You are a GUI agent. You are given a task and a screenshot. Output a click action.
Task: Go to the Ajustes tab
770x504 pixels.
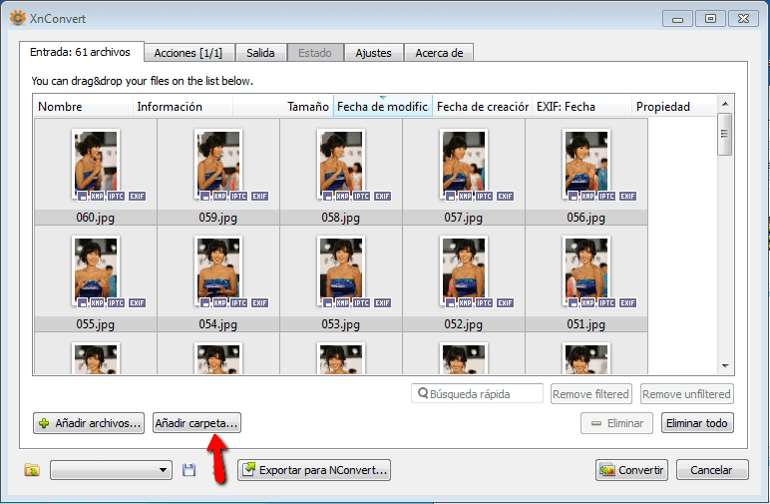pos(373,53)
